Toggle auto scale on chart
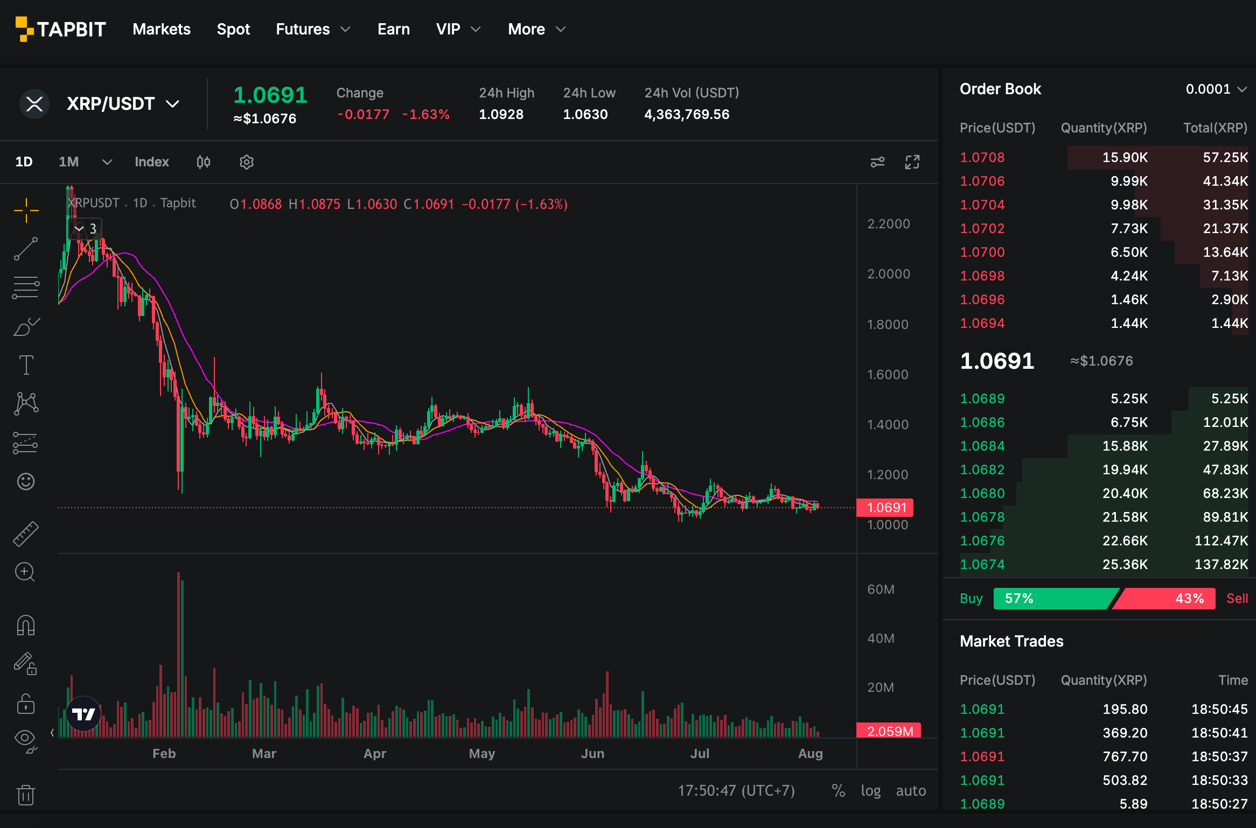The image size is (1256, 828). click(911, 790)
